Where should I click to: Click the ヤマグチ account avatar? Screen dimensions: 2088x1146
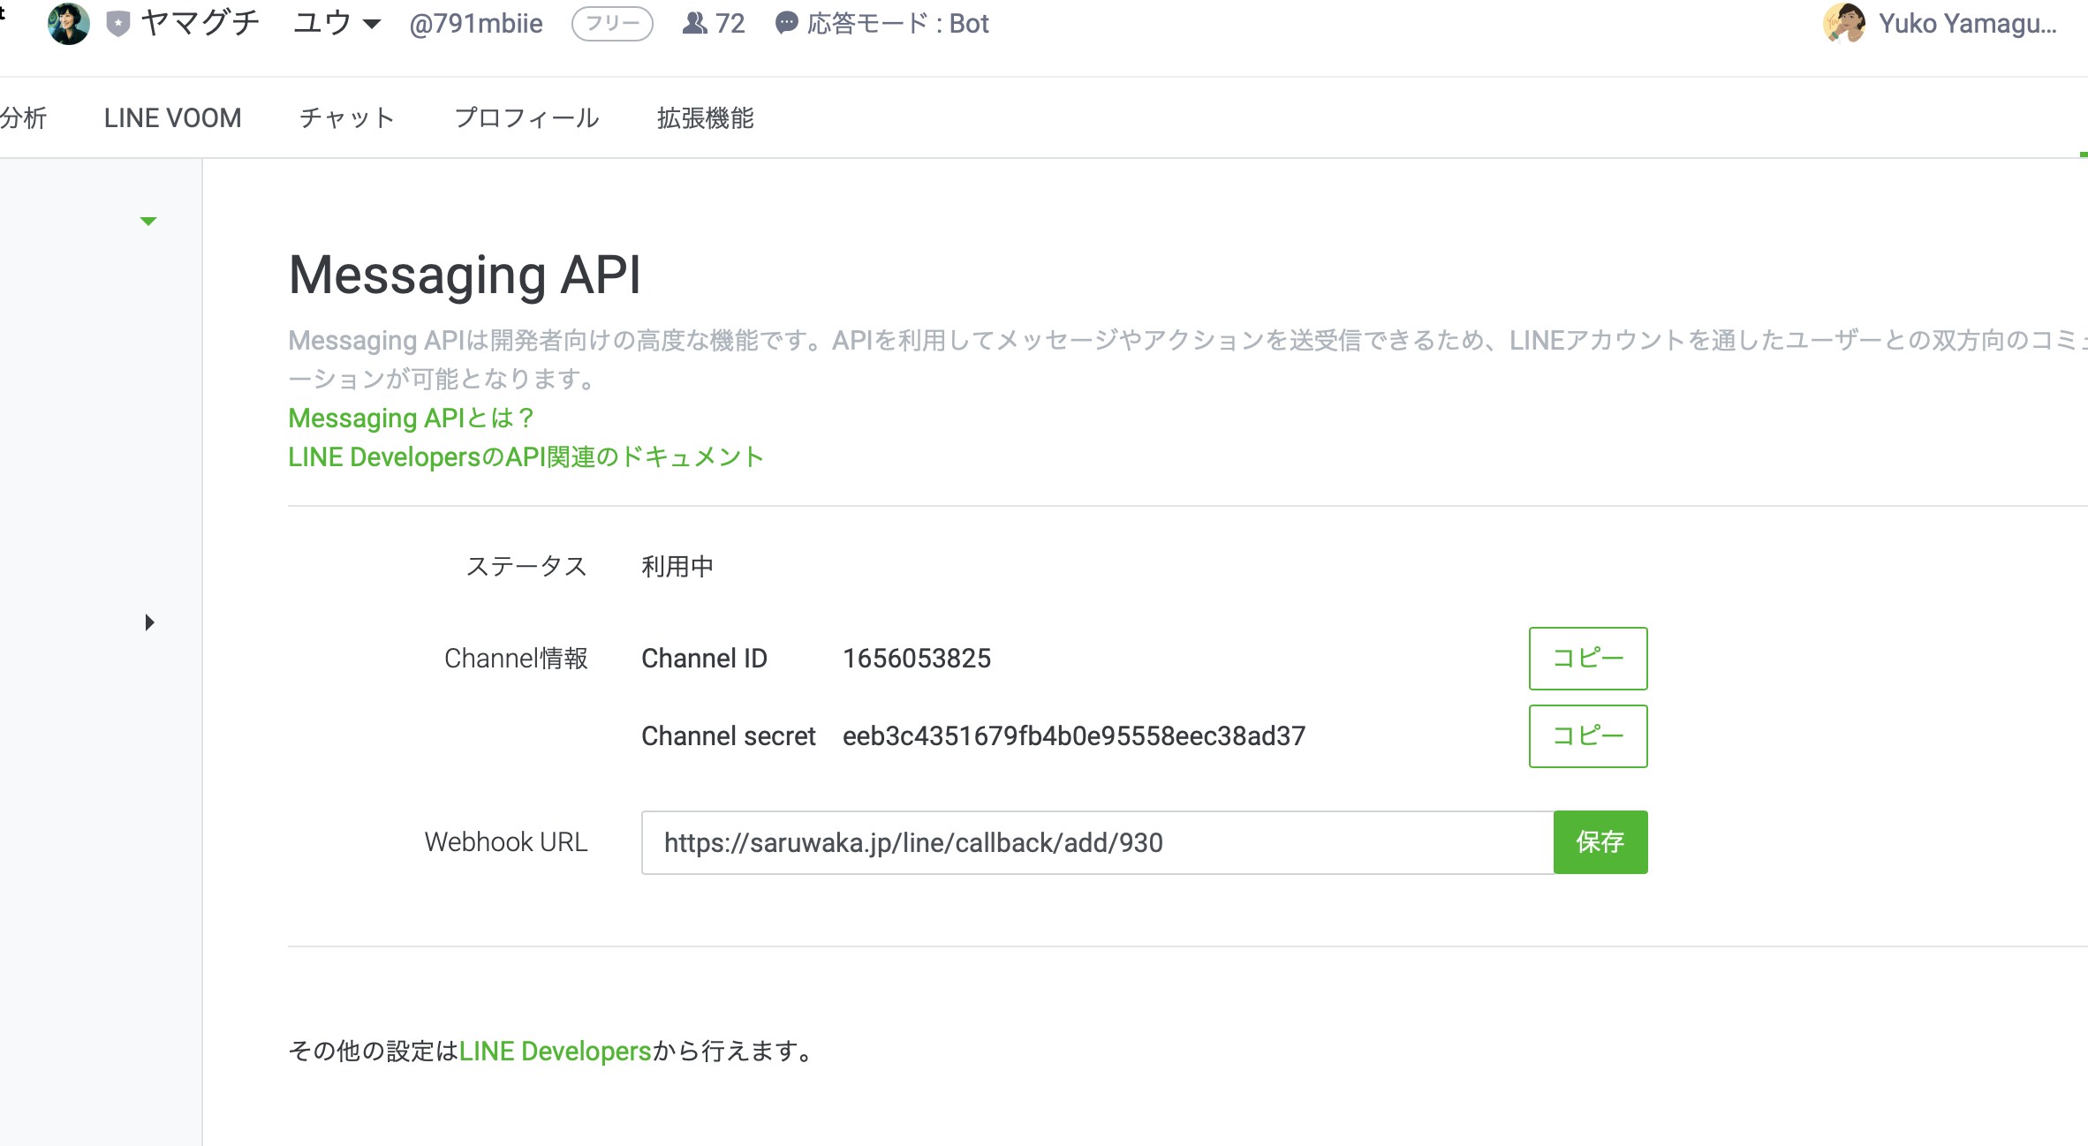[x=69, y=24]
